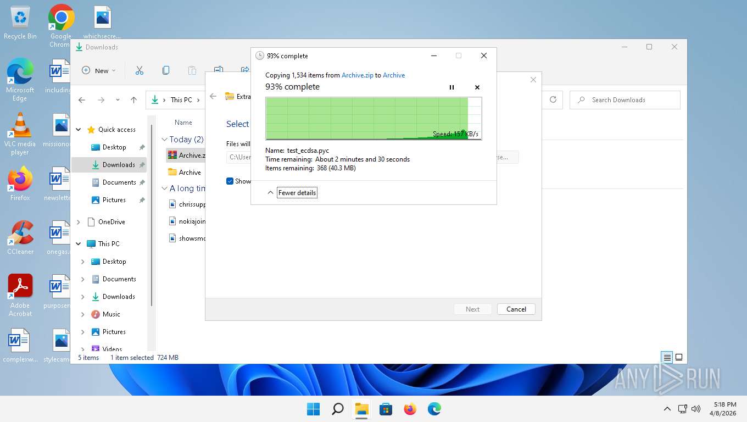This screenshot has height=422, width=747.
Task: Open Firefox desktop shortcut
Action: pyautogui.click(x=20, y=184)
